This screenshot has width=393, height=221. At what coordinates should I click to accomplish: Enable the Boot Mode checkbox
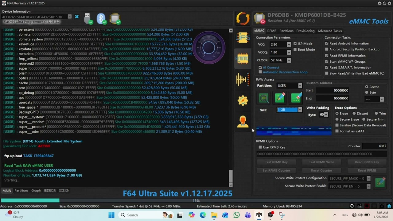click(295, 49)
